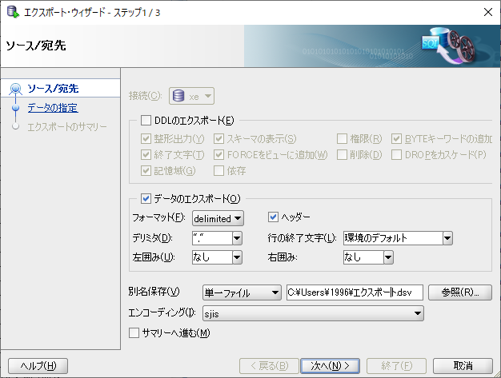Go to the データの指定 step link
Viewport: 501px width, 378px height.
tap(53, 108)
